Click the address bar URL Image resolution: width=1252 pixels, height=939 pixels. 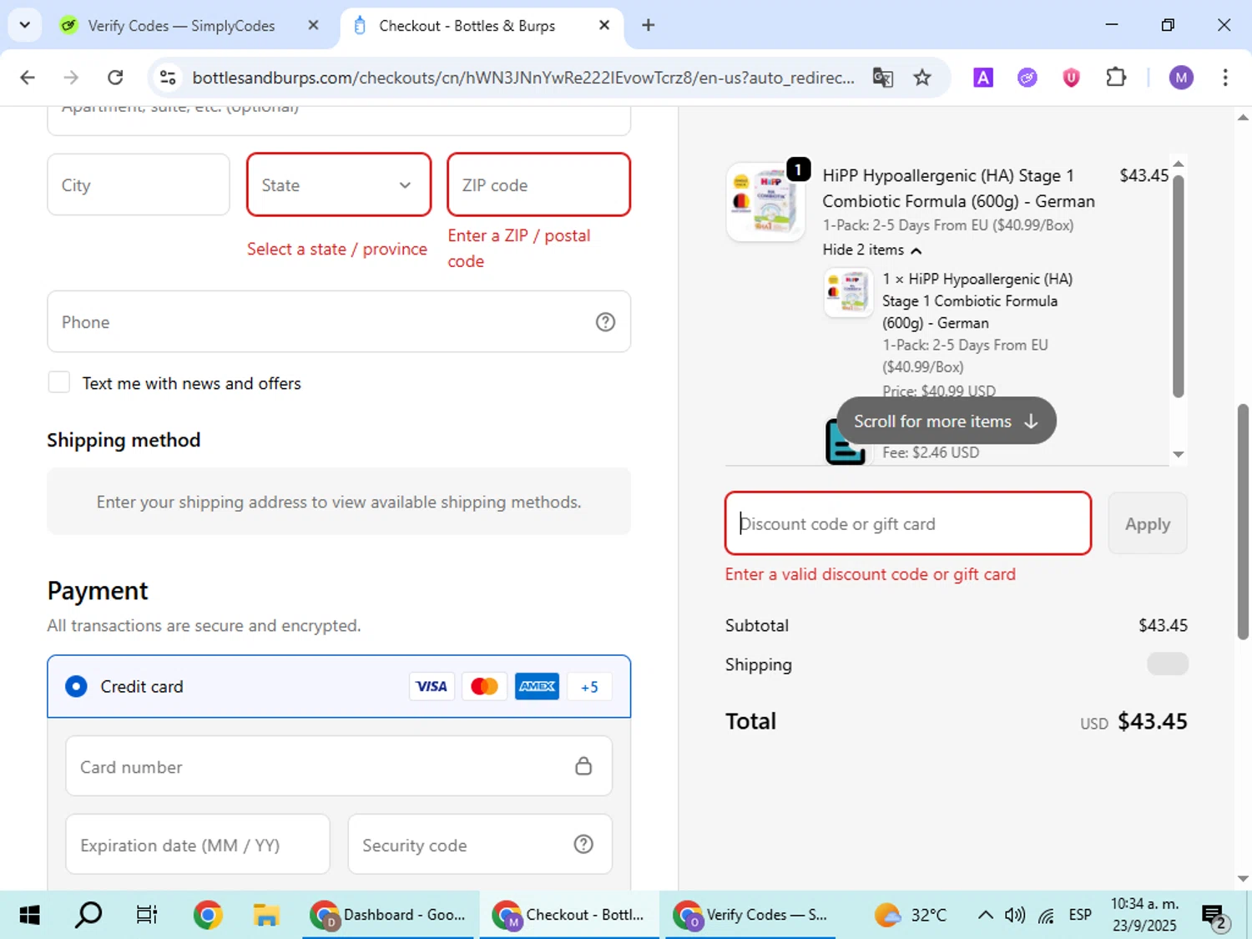tap(523, 78)
